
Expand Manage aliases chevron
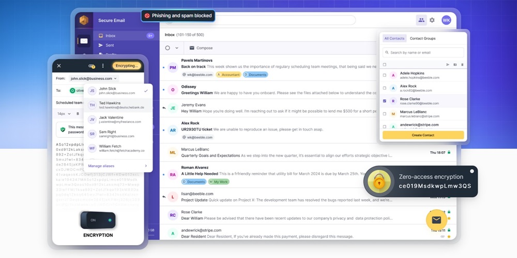146,166
